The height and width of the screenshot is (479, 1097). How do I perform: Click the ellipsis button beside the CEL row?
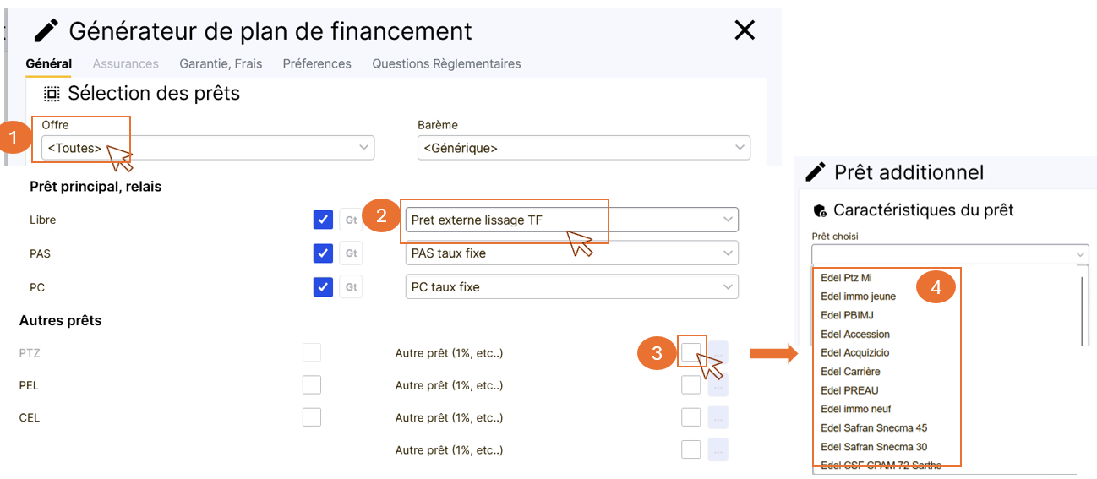[718, 417]
